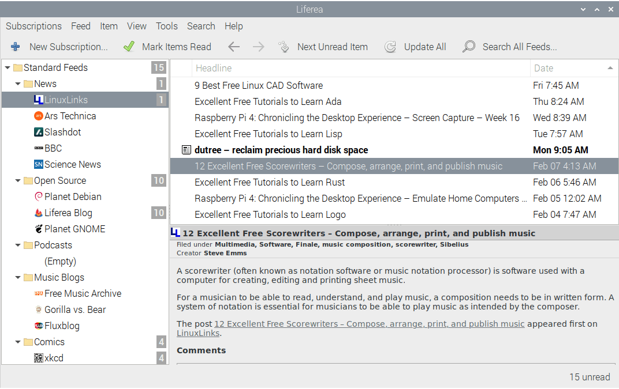Open 'Excellent Free Tutorials to Learn Ada'
Viewport: 619px width, 389px height.
pos(268,101)
